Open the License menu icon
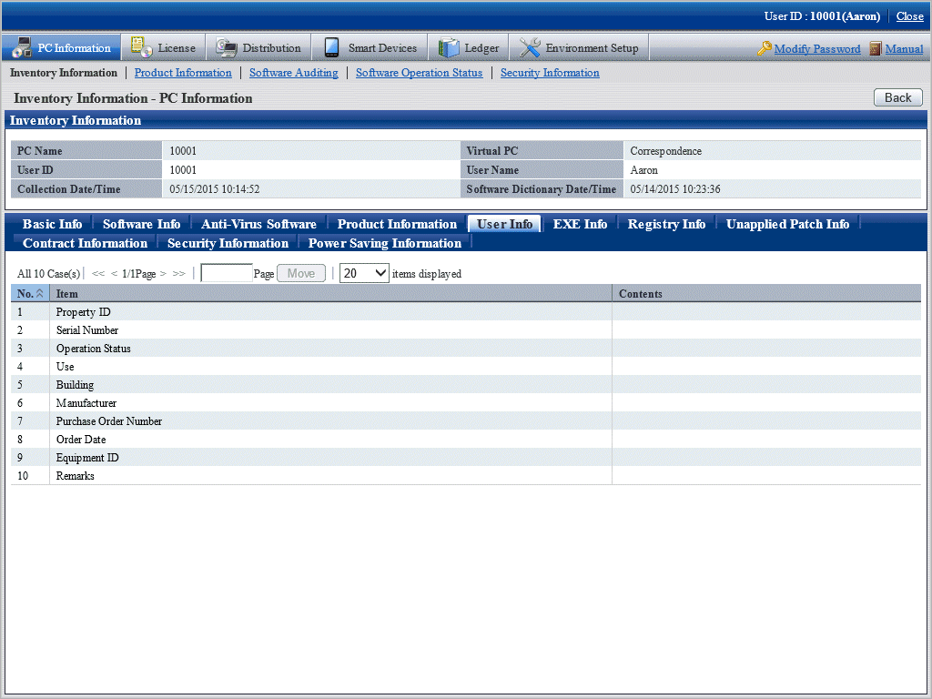This screenshot has height=699, width=932. pos(141,47)
